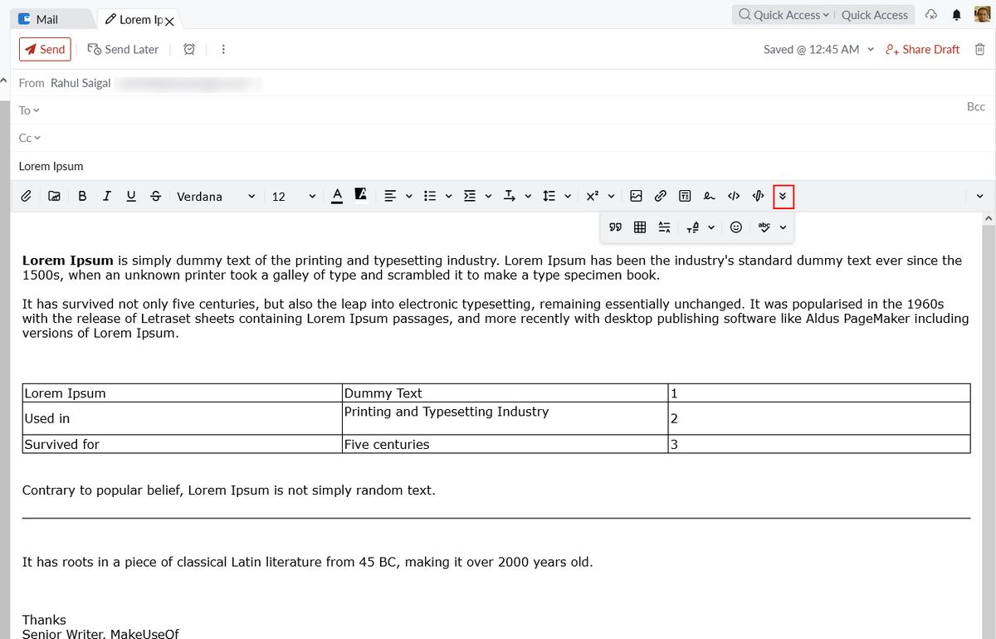
Task: Open the cloud download icon
Action: tap(931, 14)
